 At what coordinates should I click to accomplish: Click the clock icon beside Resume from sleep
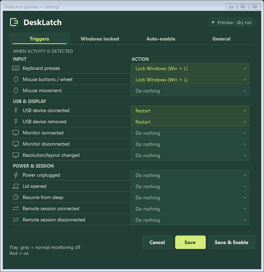(x=16, y=197)
